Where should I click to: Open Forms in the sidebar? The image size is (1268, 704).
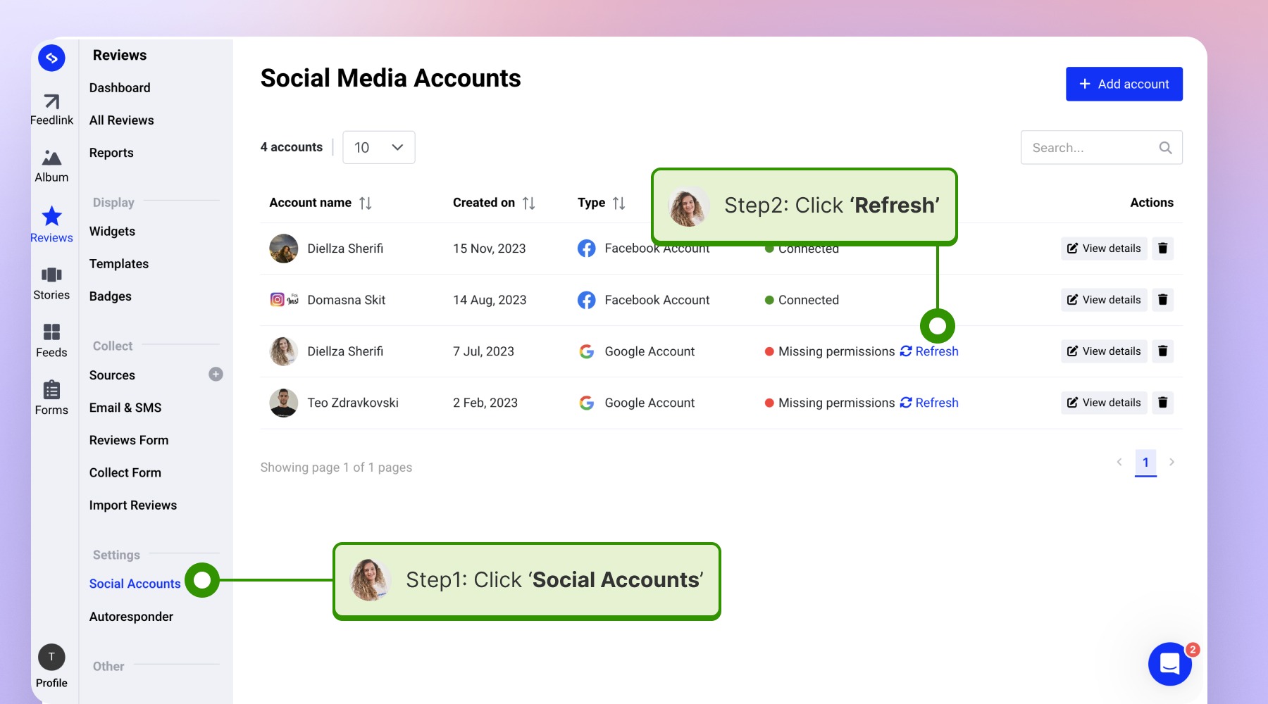click(x=51, y=398)
